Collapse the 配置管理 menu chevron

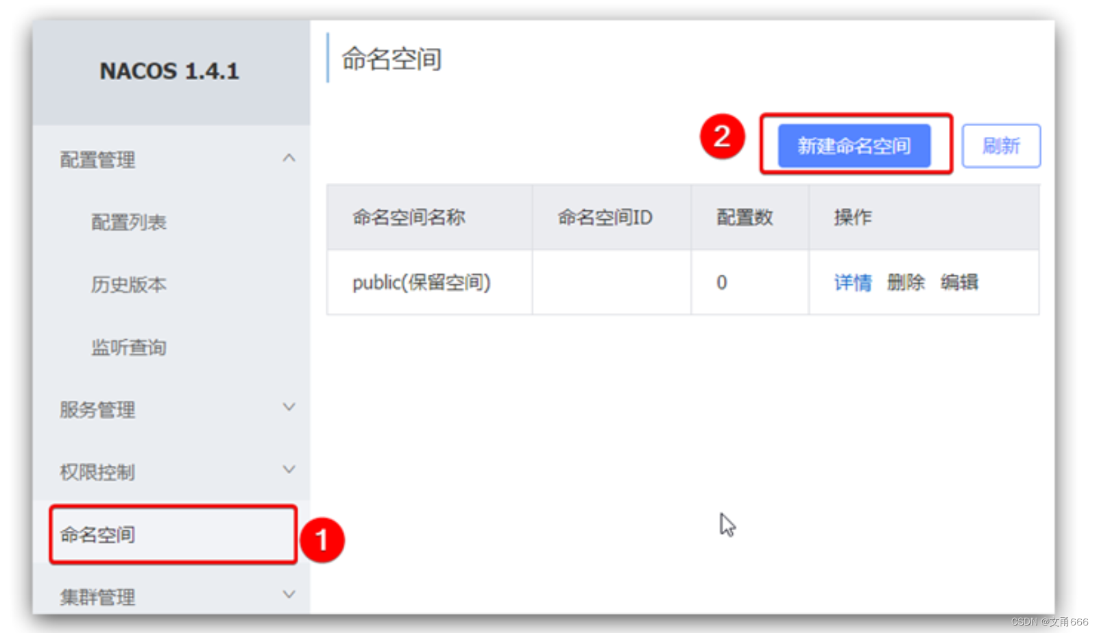click(x=289, y=158)
